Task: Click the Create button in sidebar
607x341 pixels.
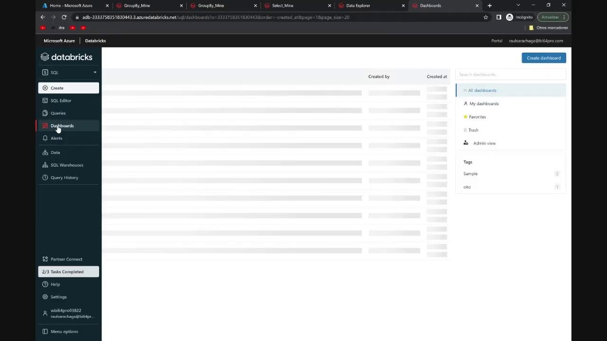Action: [69, 88]
